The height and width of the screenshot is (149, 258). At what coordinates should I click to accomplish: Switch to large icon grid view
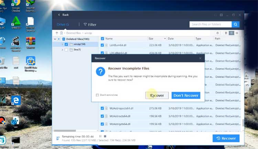(226, 33)
